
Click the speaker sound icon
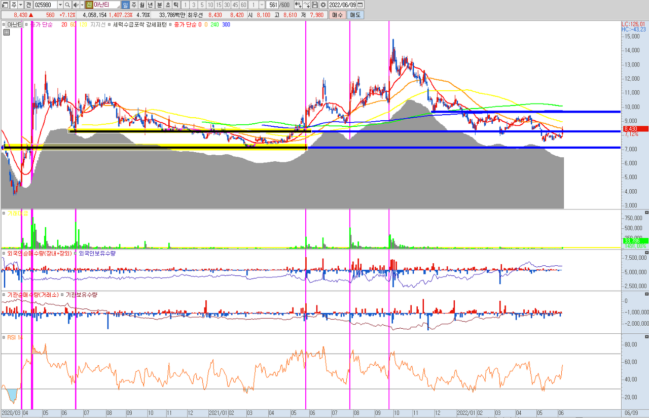76,5
